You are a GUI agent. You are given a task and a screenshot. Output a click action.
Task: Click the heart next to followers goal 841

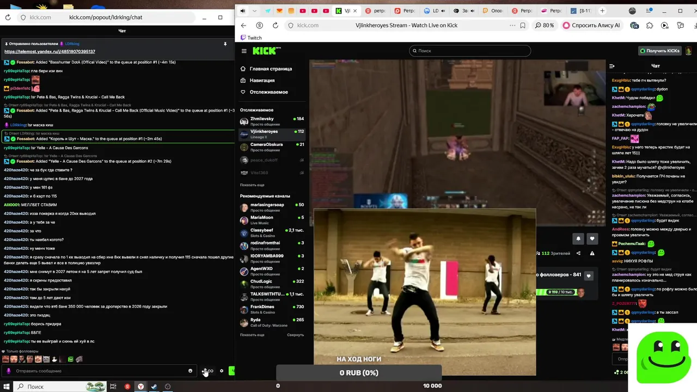pyautogui.click(x=588, y=275)
